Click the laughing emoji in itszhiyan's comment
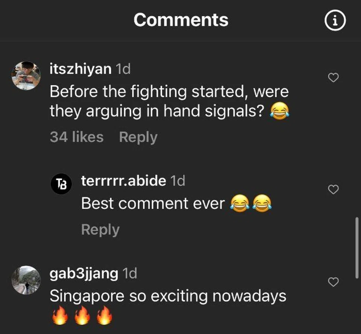This screenshot has width=361, height=334. 280,112
